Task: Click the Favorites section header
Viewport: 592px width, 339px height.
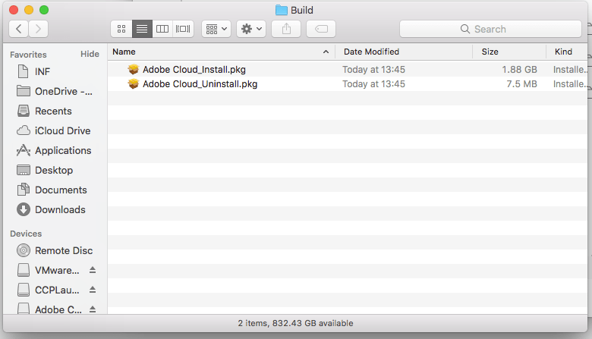Action: pos(28,55)
